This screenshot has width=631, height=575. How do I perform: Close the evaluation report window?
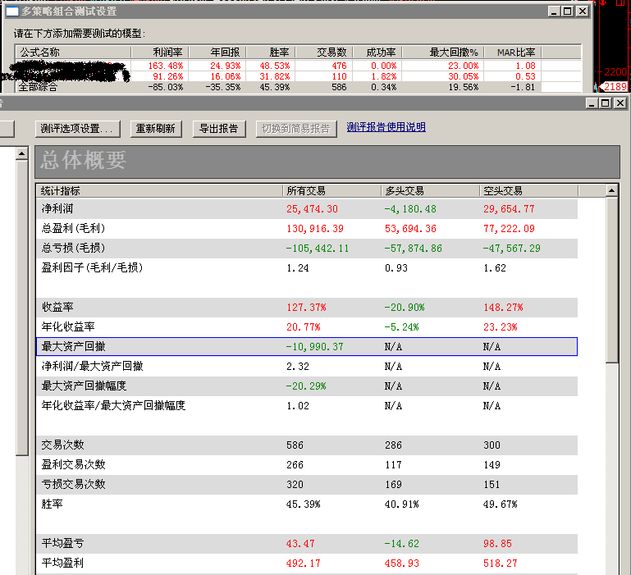620,103
